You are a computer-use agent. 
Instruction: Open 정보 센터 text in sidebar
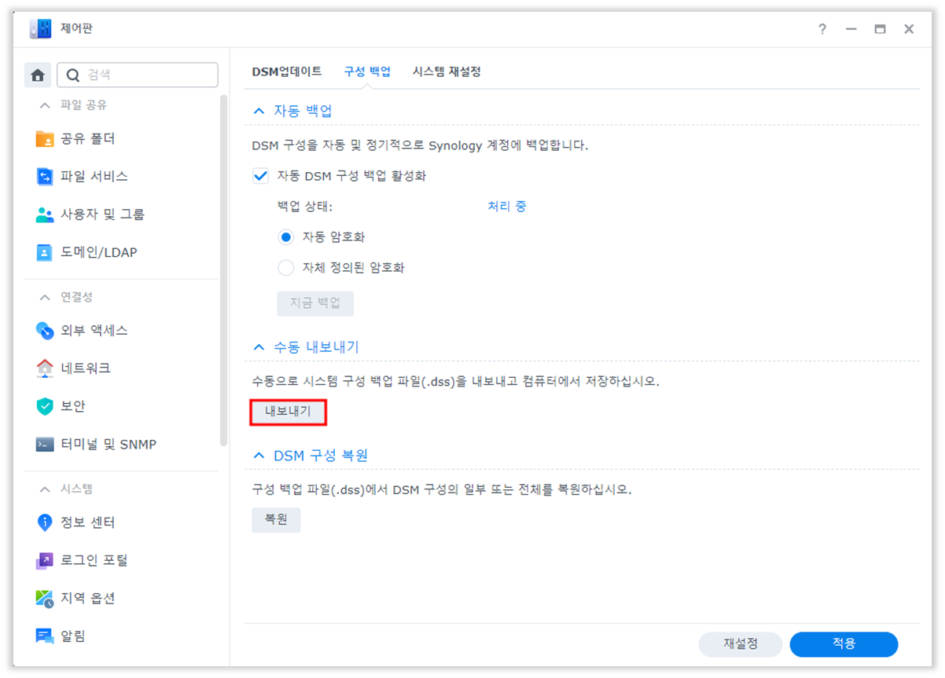tap(88, 522)
